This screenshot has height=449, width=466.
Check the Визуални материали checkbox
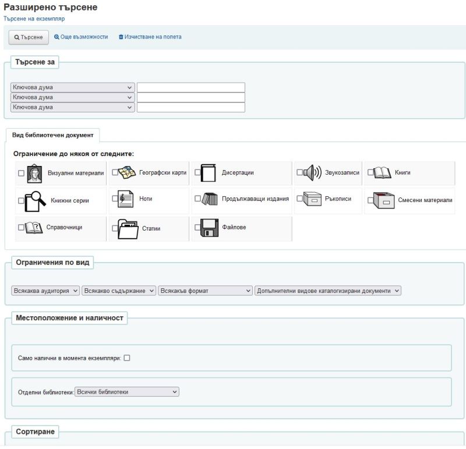pos(21,173)
